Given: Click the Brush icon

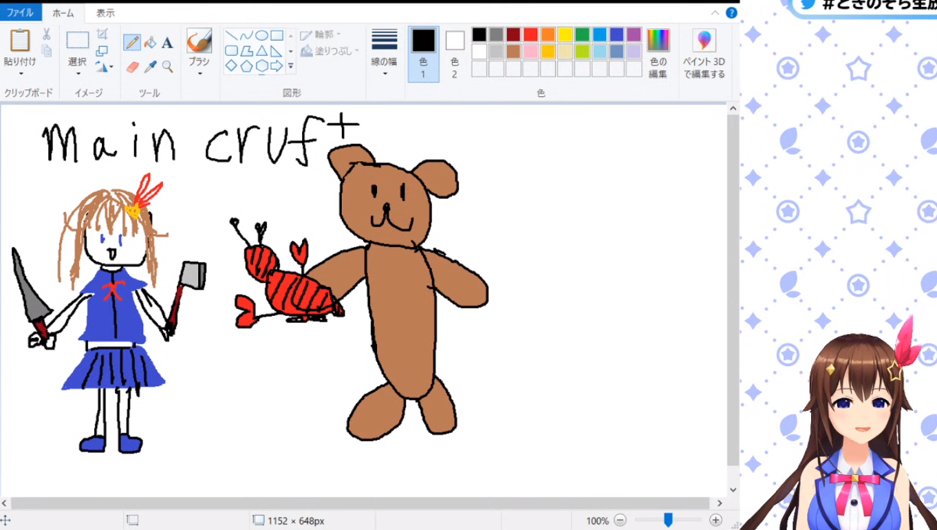Looking at the screenshot, I should [x=199, y=41].
